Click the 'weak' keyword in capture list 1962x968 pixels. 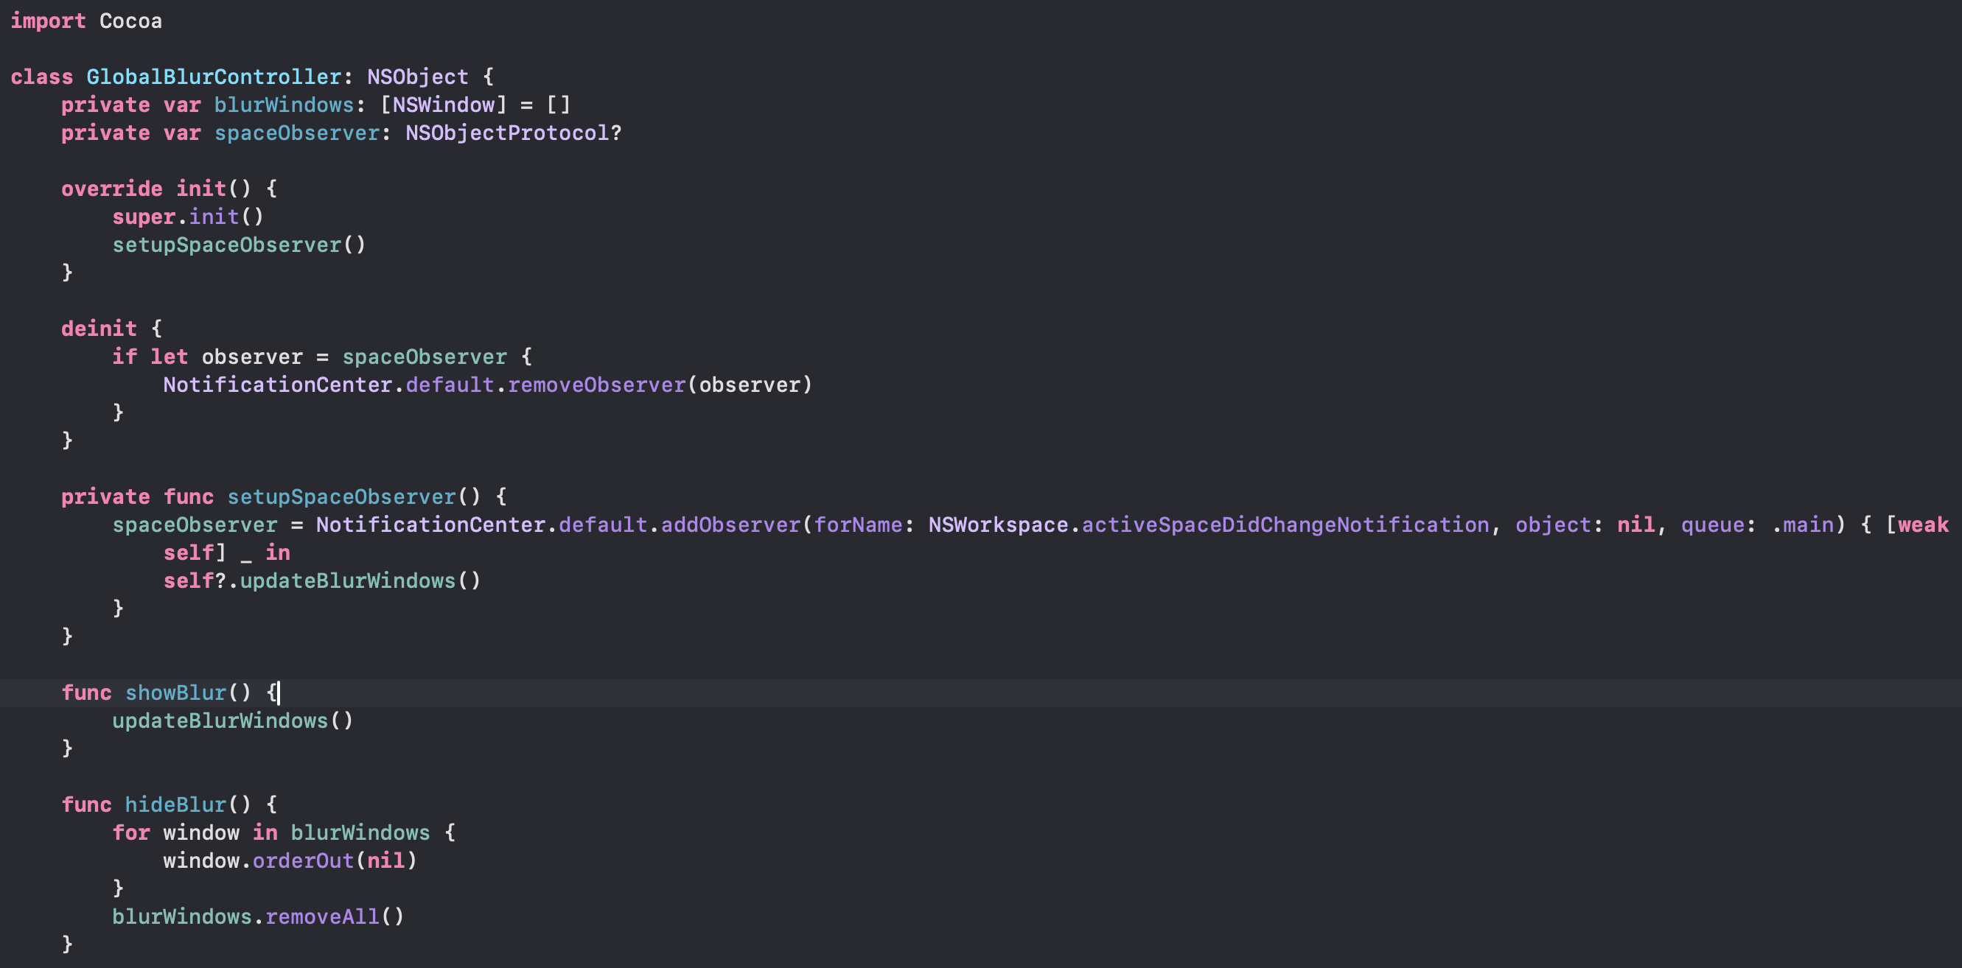tap(1923, 525)
